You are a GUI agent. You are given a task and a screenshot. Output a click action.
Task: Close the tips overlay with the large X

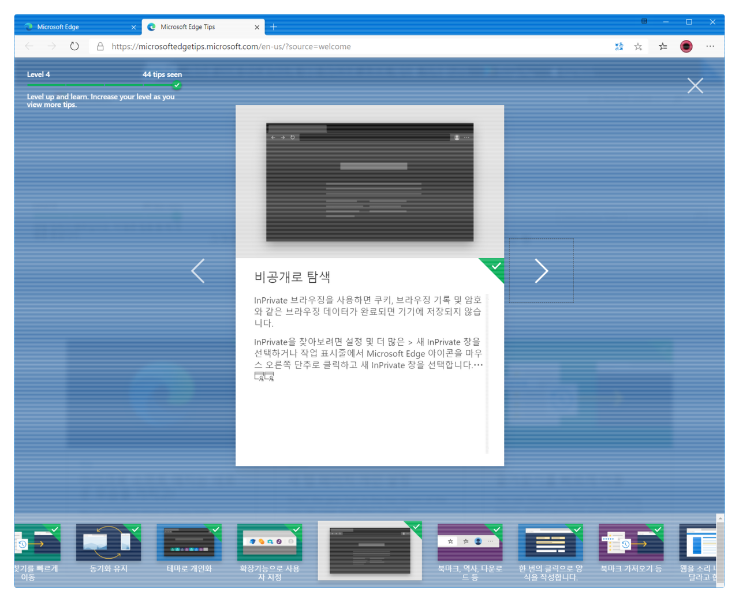pyautogui.click(x=695, y=86)
